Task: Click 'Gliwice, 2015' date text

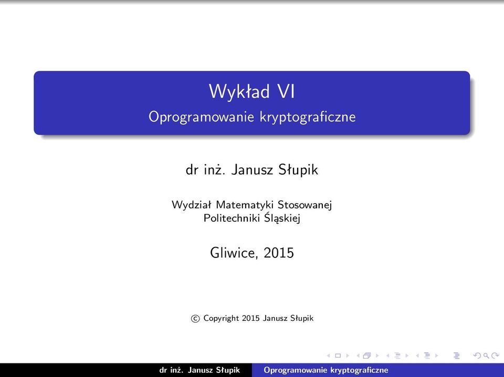Action: pos(251,253)
